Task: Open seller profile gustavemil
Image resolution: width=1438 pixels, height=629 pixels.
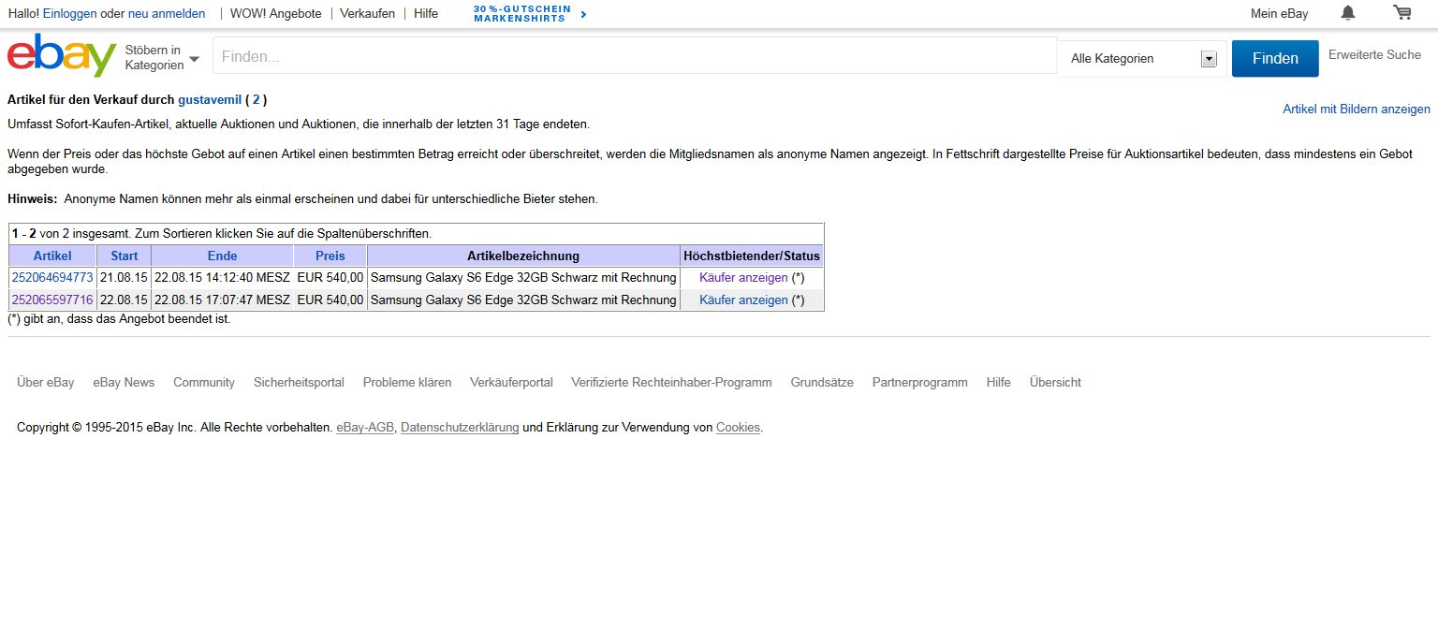Action: point(210,100)
